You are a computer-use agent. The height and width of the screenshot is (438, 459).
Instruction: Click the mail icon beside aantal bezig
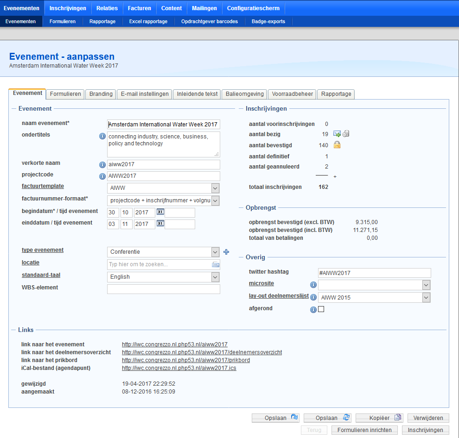point(337,134)
